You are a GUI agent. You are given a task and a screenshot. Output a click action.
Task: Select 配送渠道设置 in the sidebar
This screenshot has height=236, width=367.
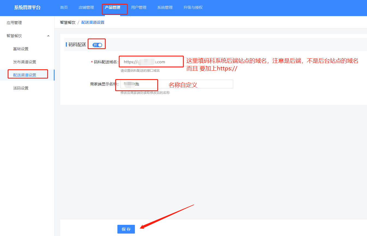(25, 75)
